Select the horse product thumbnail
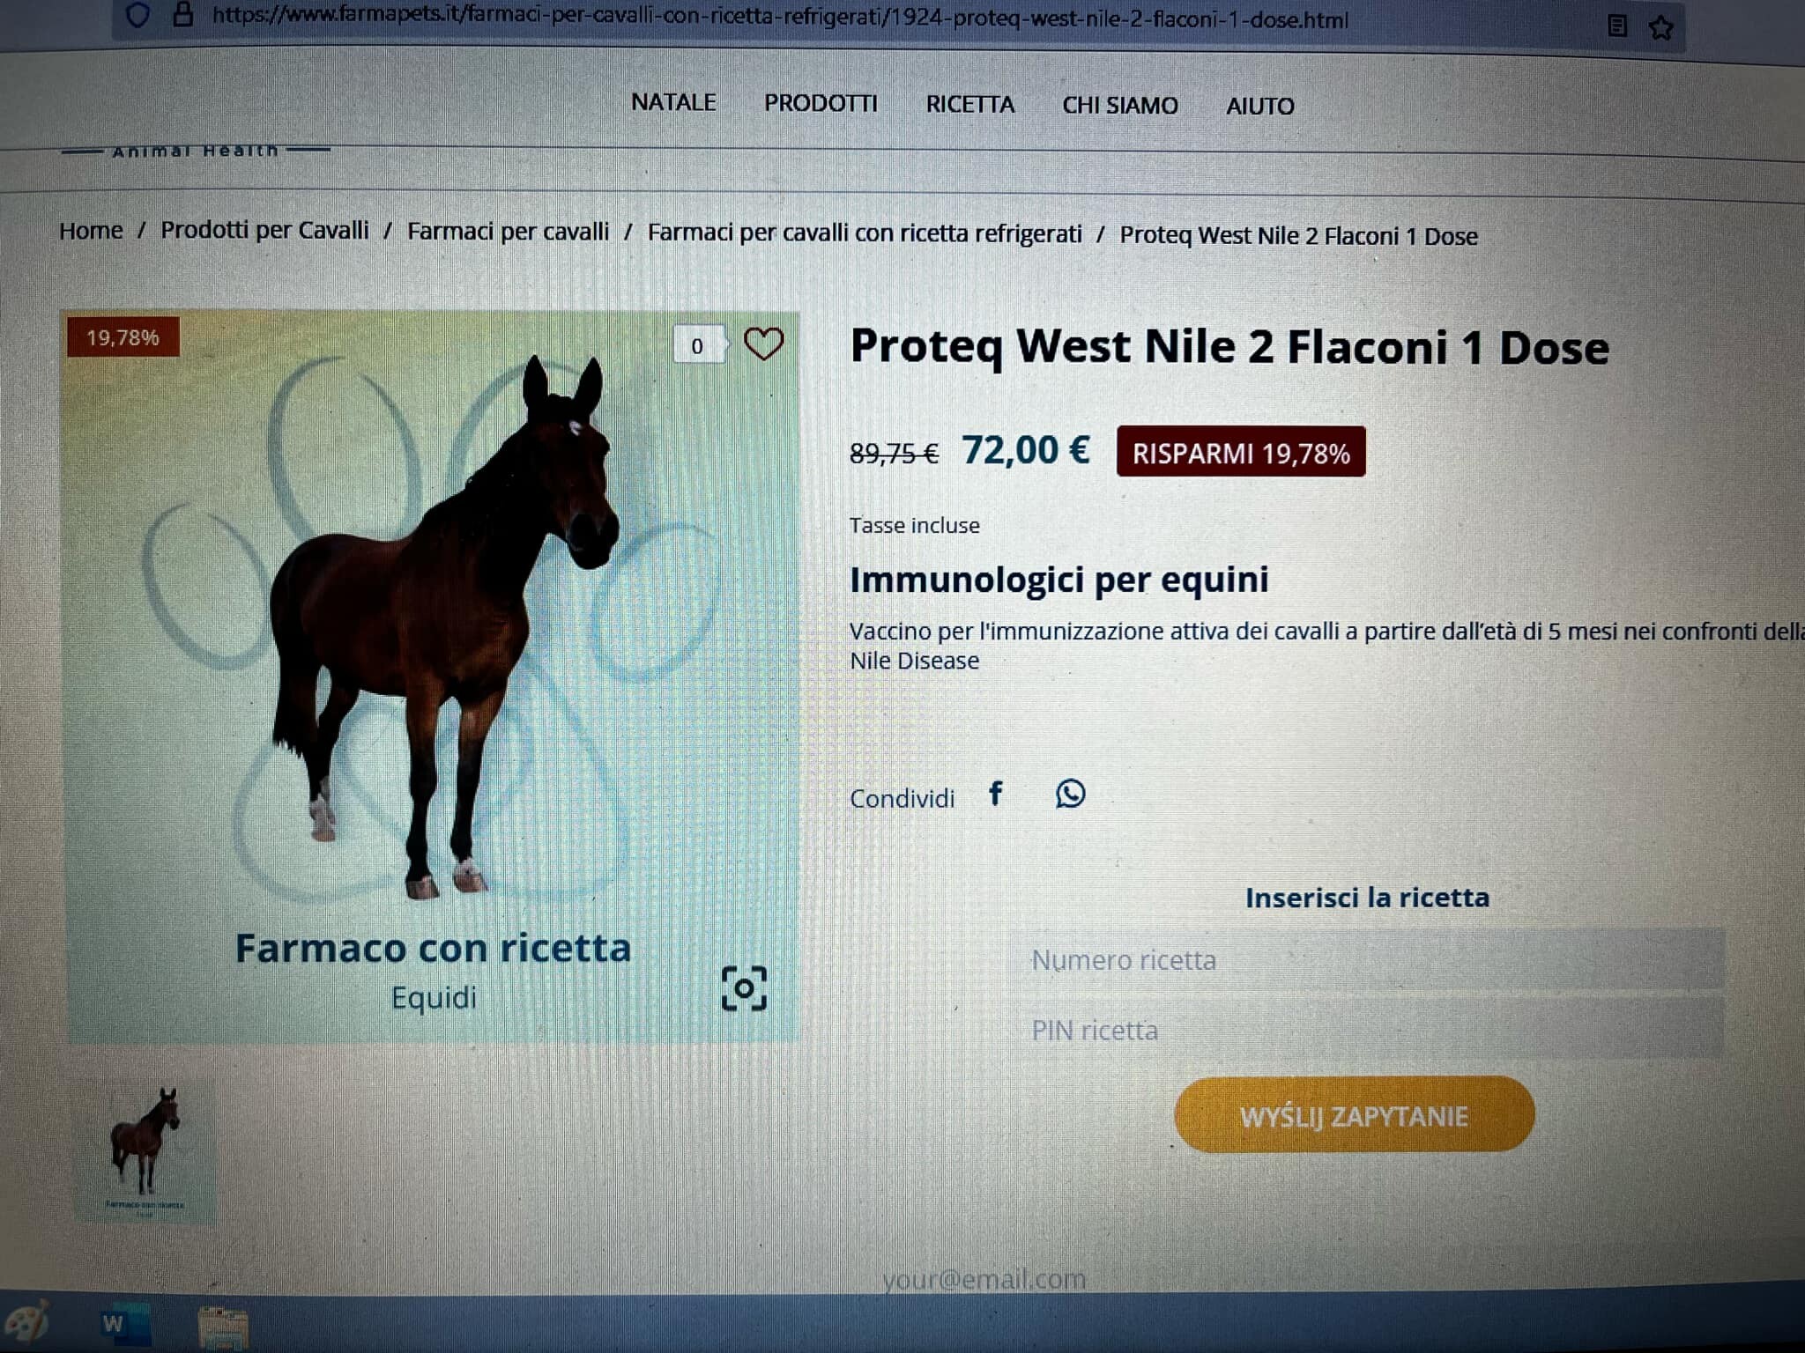This screenshot has width=1805, height=1353. [x=145, y=1150]
